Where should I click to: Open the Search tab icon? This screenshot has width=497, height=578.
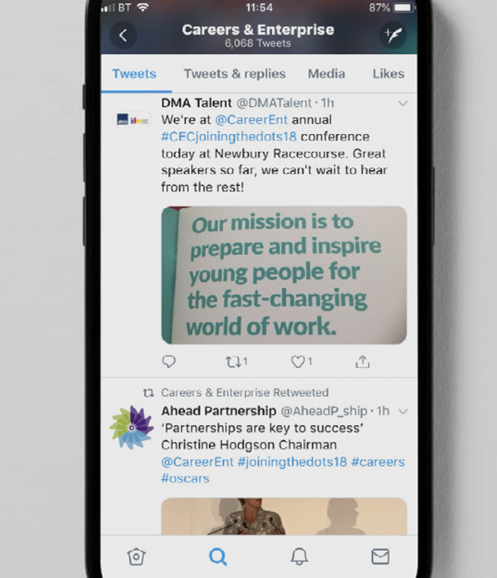218,556
